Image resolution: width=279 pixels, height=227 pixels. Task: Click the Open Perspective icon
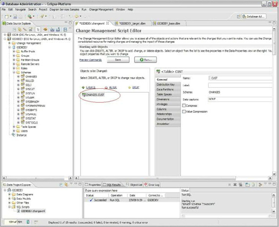[239, 17]
